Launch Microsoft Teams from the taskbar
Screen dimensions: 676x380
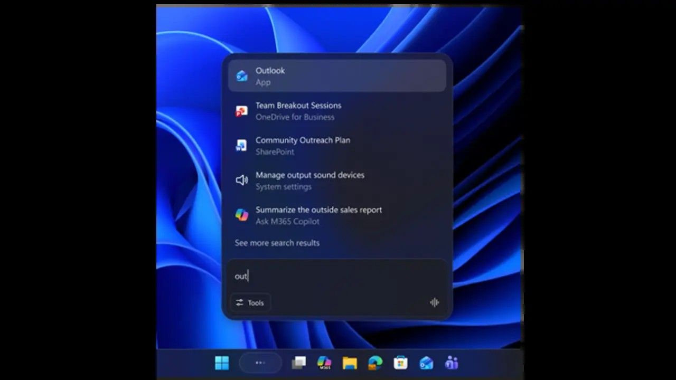[x=452, y=363]
